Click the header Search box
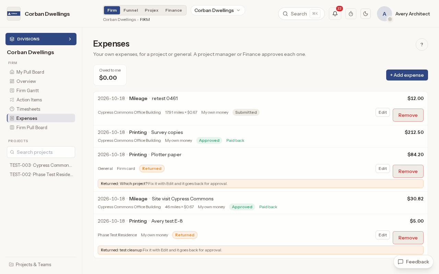439x274 pixels. click(301, 14)
